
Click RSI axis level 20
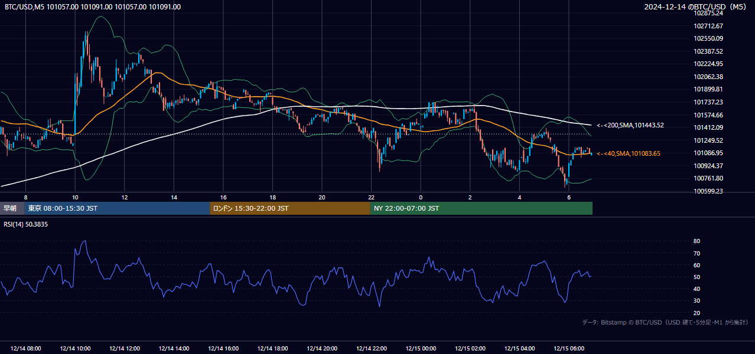(x=697, y=313)
